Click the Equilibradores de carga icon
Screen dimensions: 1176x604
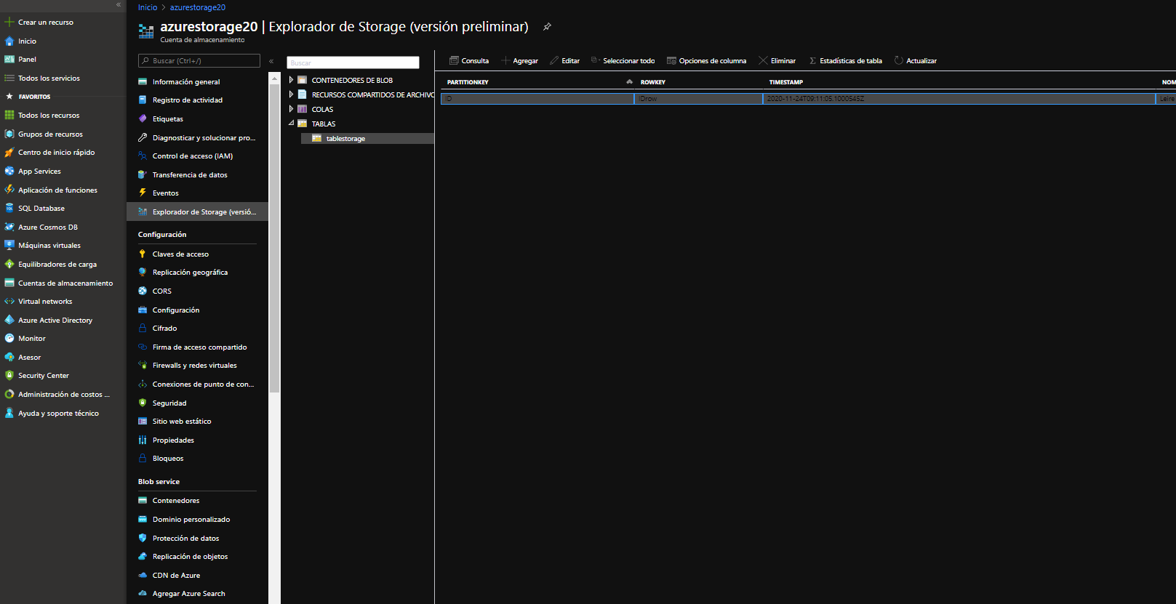click(9, 265)
